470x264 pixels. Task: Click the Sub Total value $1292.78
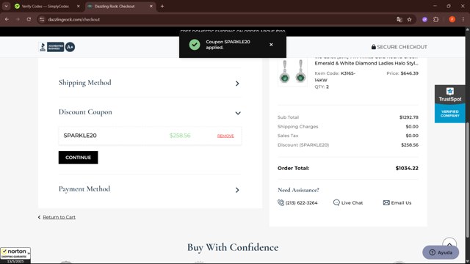(x=408, y=117)
